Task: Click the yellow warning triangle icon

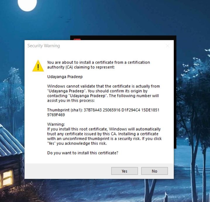Action: [38, 66]
